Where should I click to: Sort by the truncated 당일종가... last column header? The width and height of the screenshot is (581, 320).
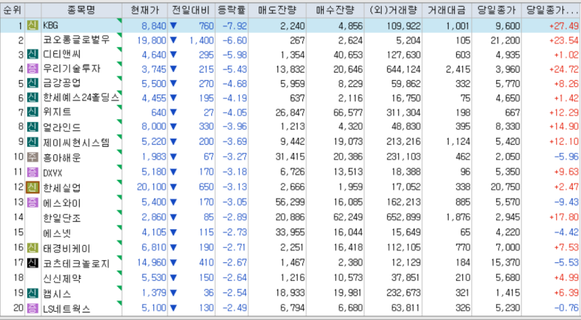(x=551, y=10)
